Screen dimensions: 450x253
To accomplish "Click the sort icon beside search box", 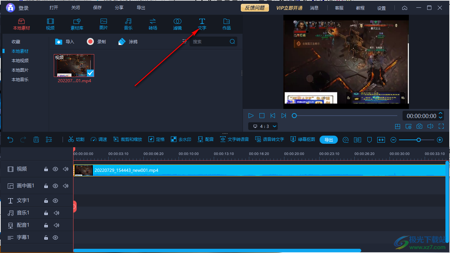I will 184,41.
